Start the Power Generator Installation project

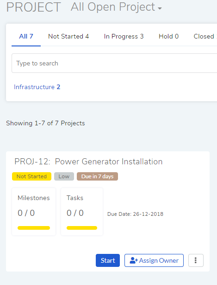108,260
